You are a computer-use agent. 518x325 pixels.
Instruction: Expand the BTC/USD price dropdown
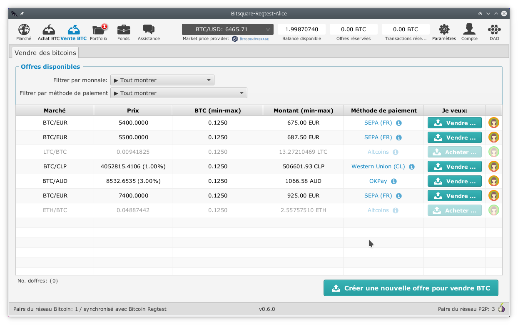[x=228, y=29]
